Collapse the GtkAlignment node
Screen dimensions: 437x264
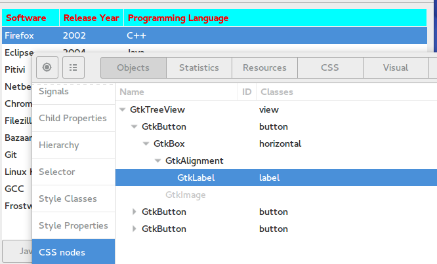click(158, 160)
